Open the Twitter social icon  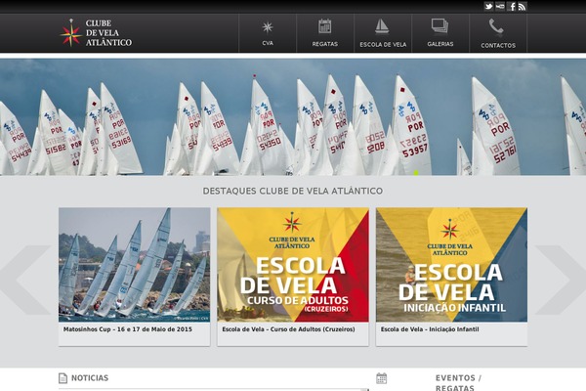tap(488, 7)
